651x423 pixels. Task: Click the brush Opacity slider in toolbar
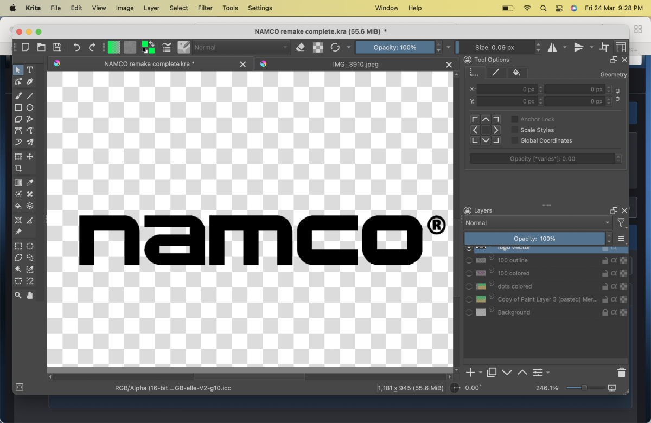click(x=395, y=47)
